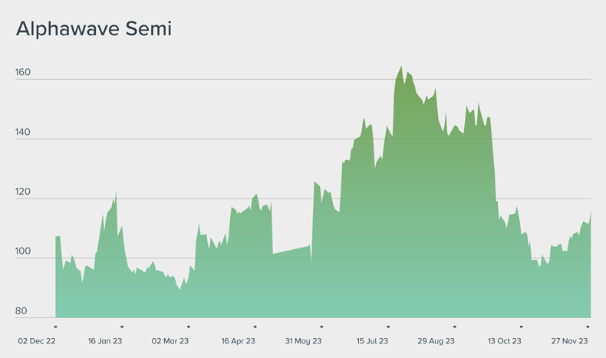The image size is (606, 358).
Task: Select the tick mark above 31 May 23
Action: [321, 327]
